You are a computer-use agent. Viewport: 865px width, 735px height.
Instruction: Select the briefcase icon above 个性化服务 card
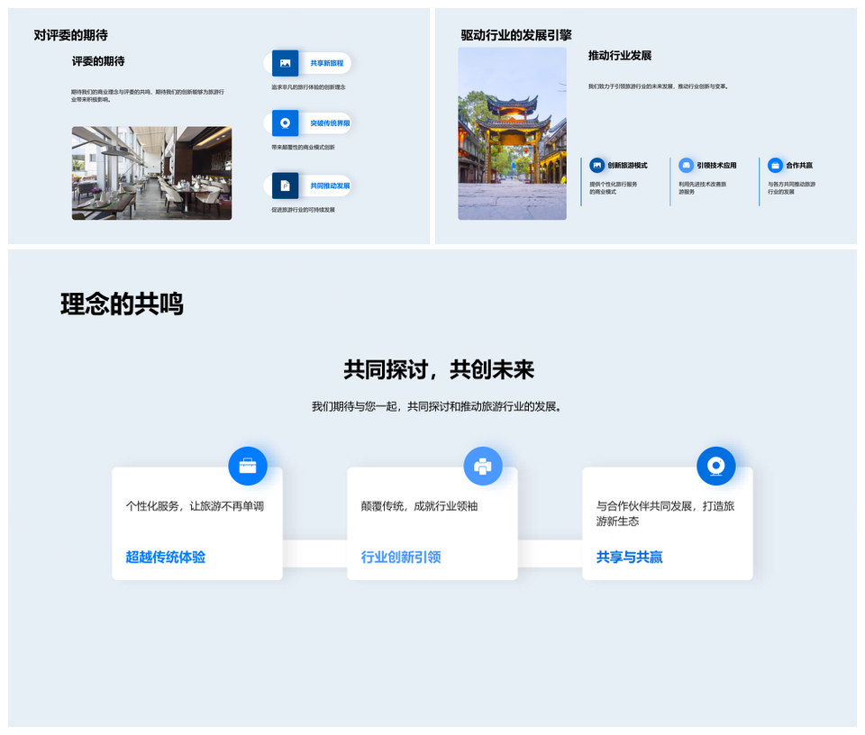coord(248,466)
